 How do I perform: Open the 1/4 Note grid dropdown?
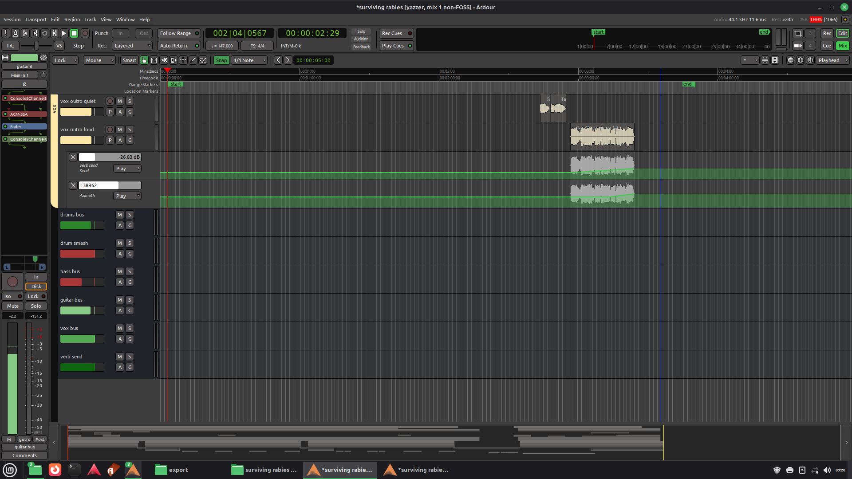tap(250, 60)
